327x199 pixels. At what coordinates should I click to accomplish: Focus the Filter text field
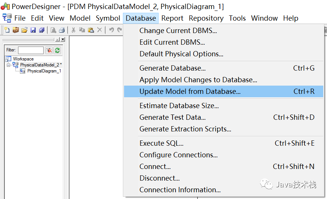pos(31,50)
